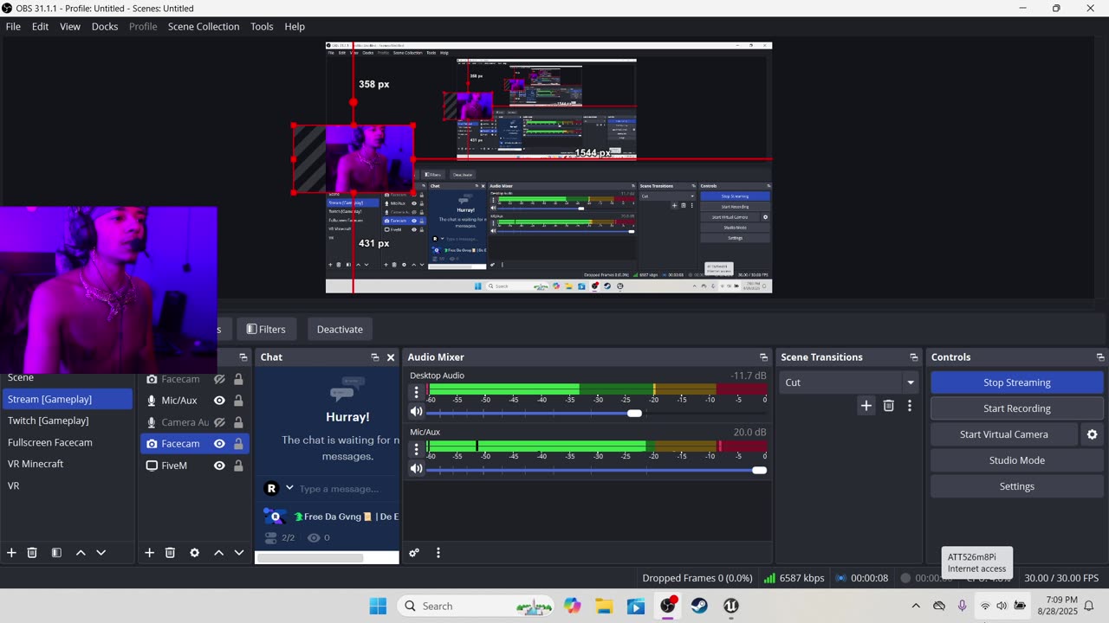This screenshot has width=1109, height=623.
Task: Open File Explorer from the taskbar
Action: (604, 606)
